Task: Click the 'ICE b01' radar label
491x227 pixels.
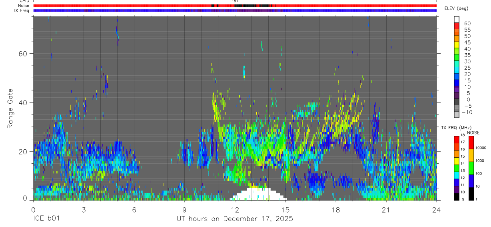Action: pos(46,219)
